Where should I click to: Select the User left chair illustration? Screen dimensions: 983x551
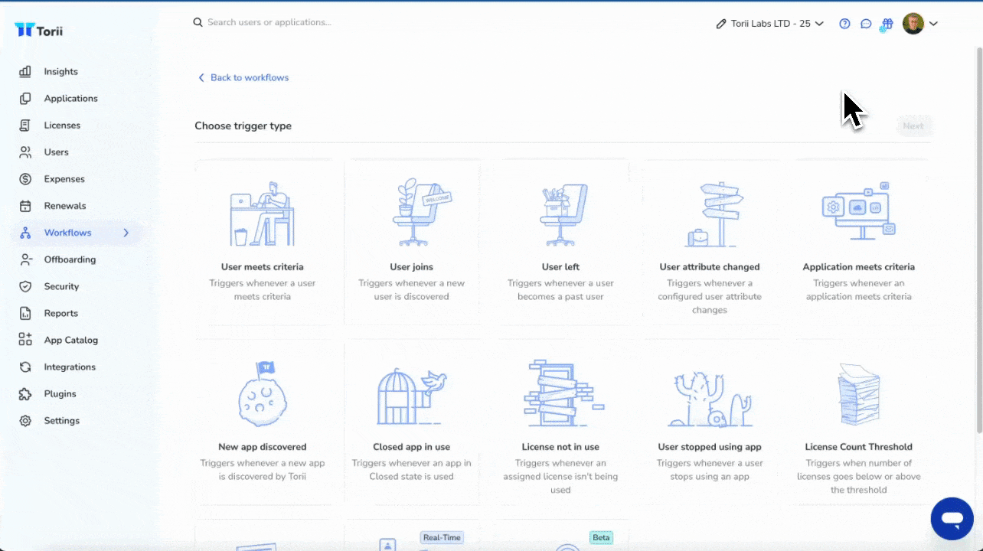click(x=563, y=214)
